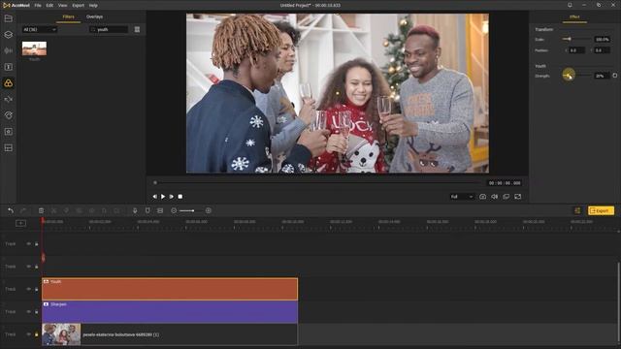The image size is (621, 349).
Task: Select the Youth filter thumbnail
Action: tap(34, 48)
